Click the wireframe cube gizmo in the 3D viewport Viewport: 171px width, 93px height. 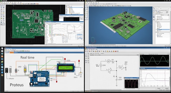tap(93, 40)
